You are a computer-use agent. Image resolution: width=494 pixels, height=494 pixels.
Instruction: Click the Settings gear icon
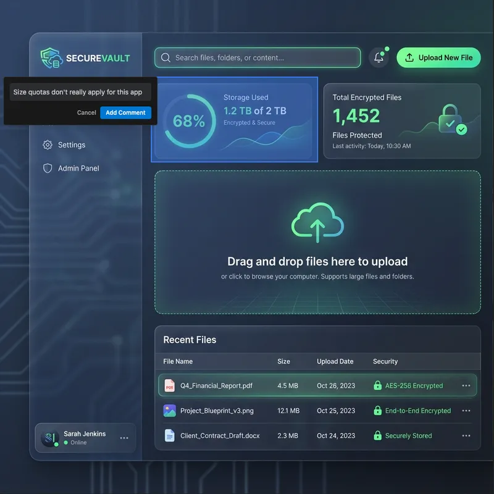(x=48, y=145)
